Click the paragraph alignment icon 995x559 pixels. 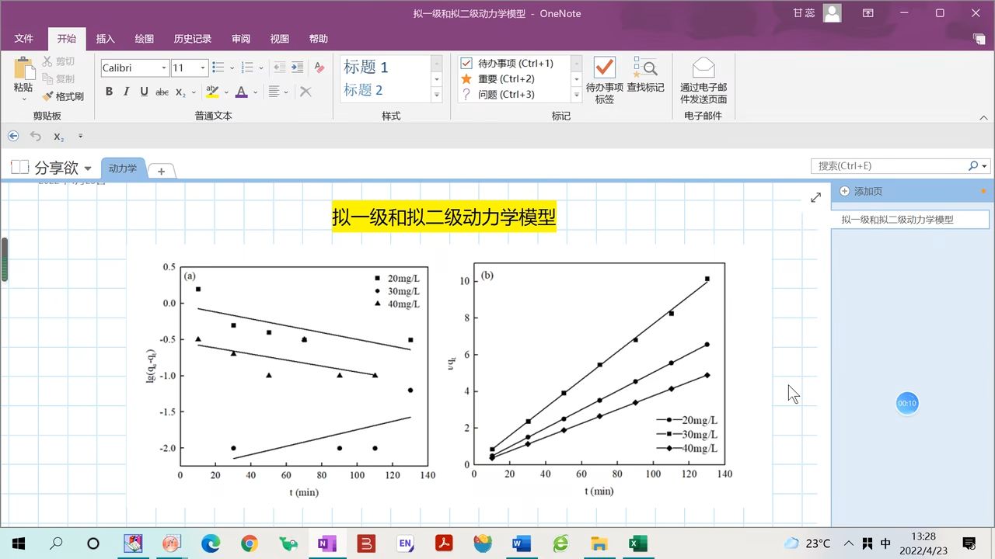coord(274,92)
